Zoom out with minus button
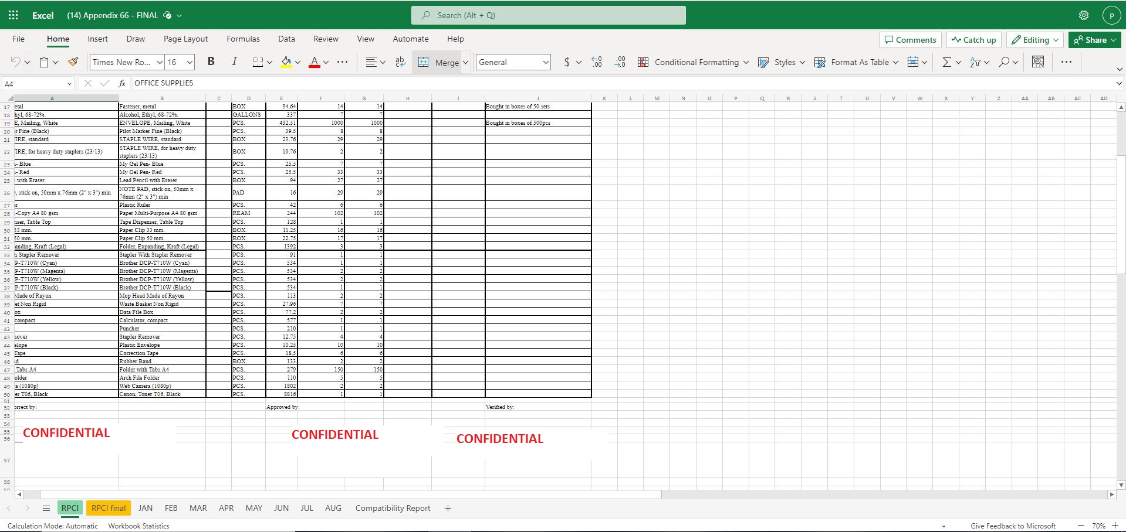The image size is (1126, 532). [x=1081, y=526]
